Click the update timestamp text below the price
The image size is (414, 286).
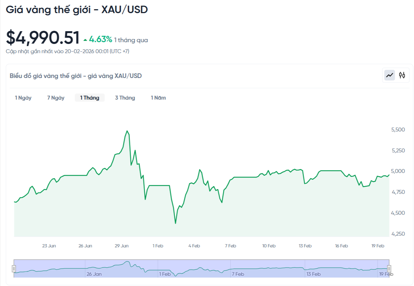point(68,51)
